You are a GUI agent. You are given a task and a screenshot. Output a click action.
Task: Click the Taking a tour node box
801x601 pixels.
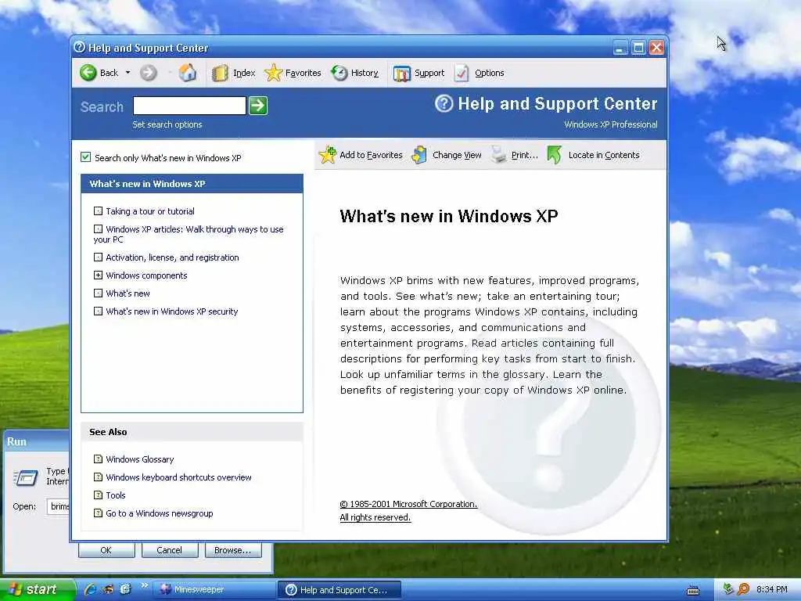(x=98, y=211)
